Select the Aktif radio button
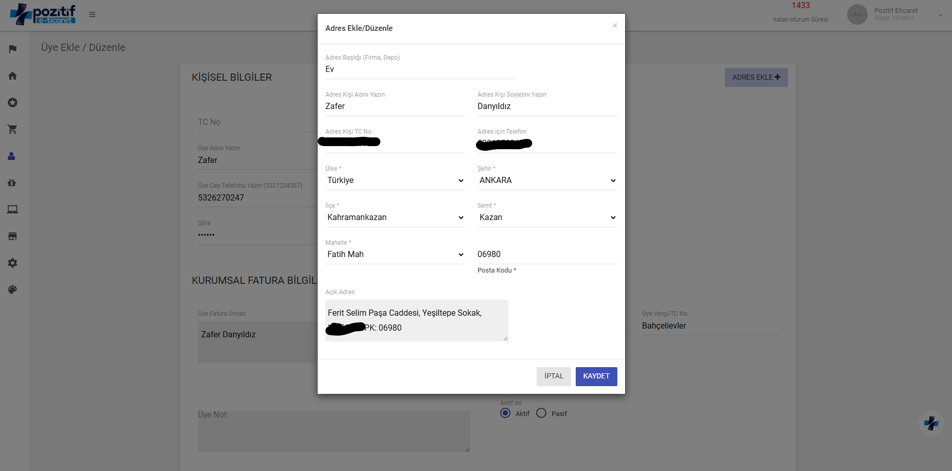The height and width of the screenshot is (471, 952). click(505, 413)
